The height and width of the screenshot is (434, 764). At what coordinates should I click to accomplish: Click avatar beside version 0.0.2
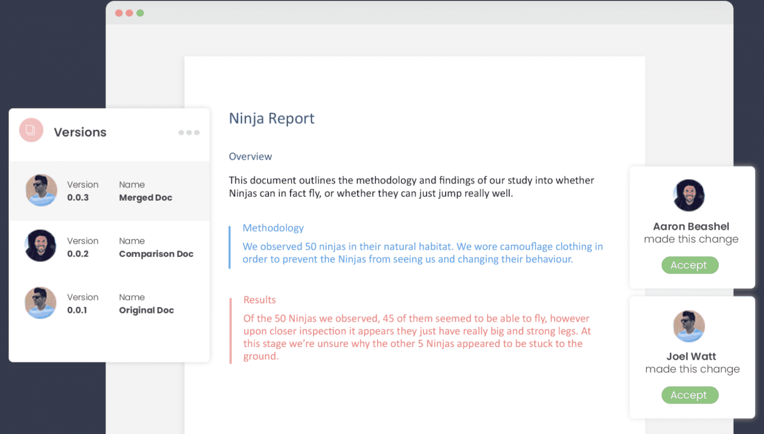pos(41,246)
